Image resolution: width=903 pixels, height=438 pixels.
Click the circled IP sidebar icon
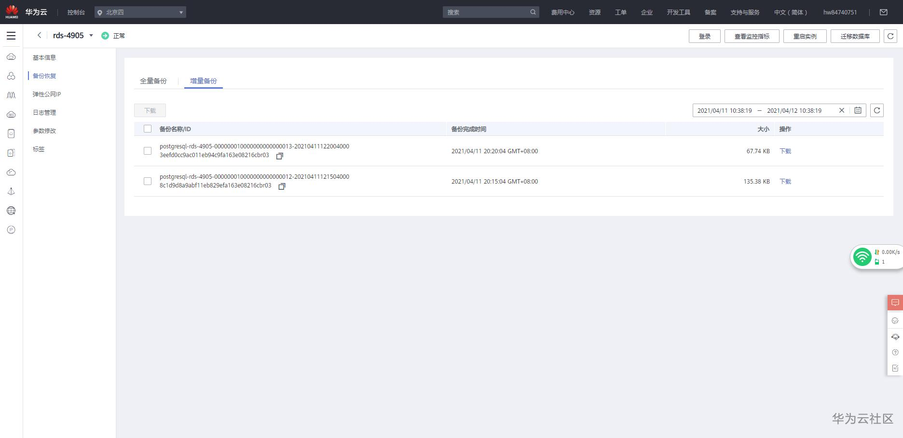coord(11,230)
